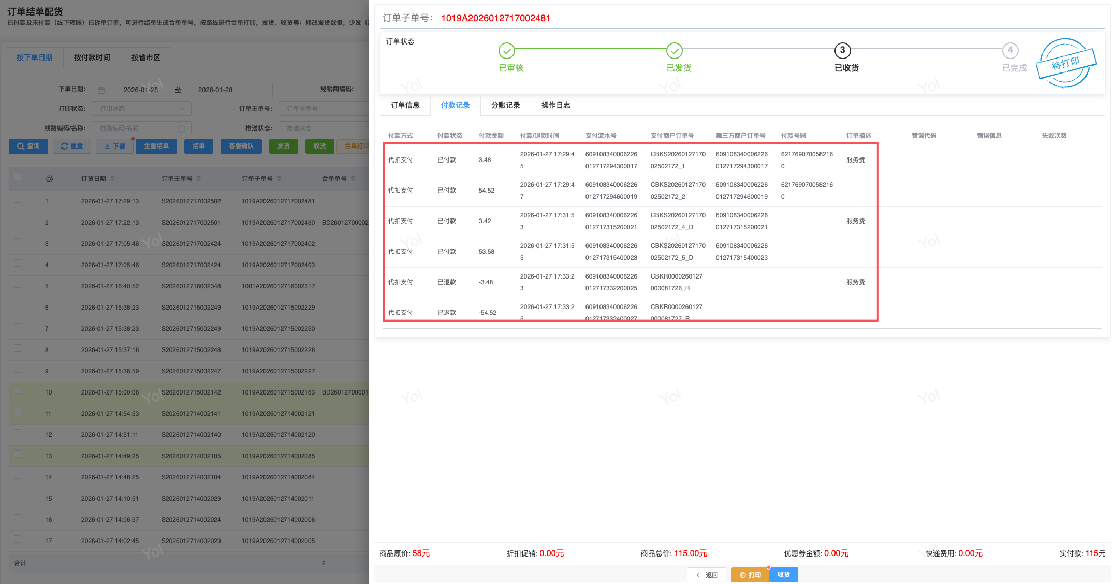Open the table column settings gear

49,179
